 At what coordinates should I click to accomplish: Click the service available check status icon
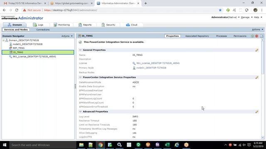click(80, 42)
